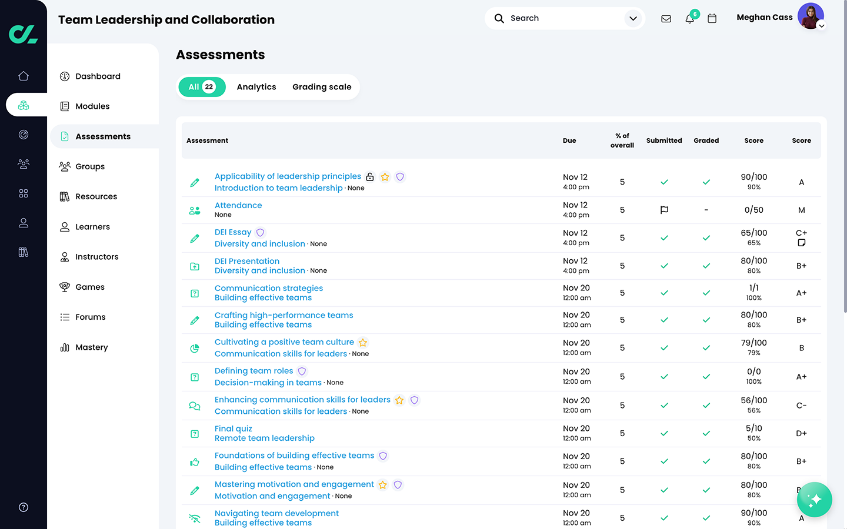
Task: Expand the profile dropdown under Meghan Cass avatar
Action: point(821,25)
